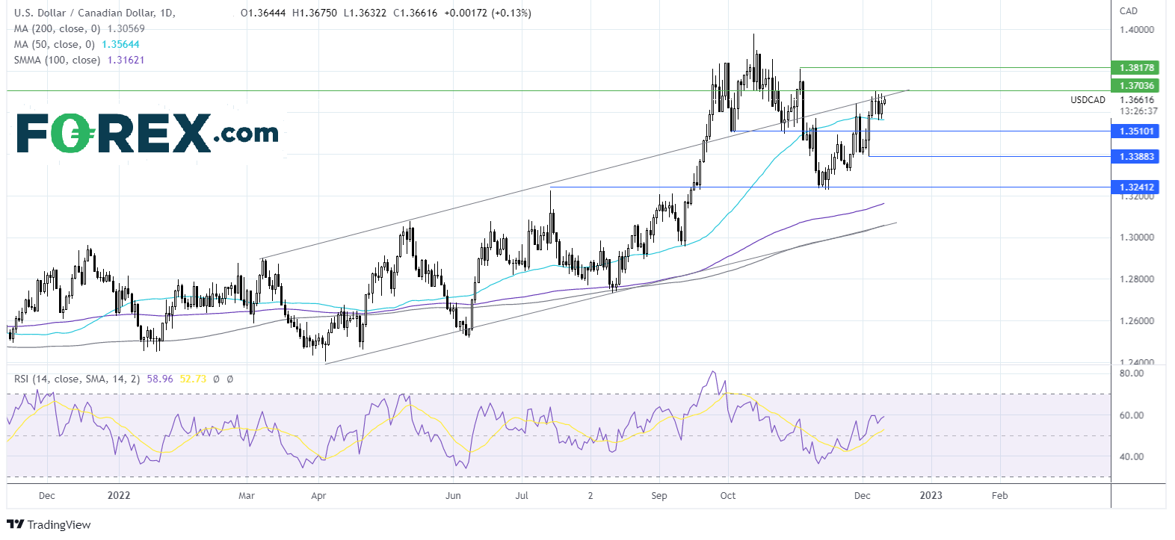Select the RSI SMA value 52.73

click(x=193, y=379)
